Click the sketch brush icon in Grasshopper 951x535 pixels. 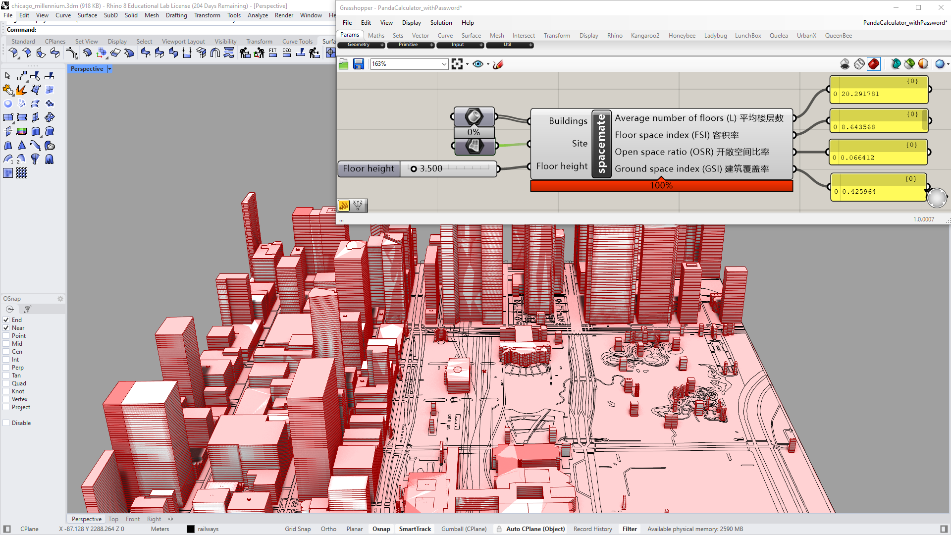pos(498,64)
